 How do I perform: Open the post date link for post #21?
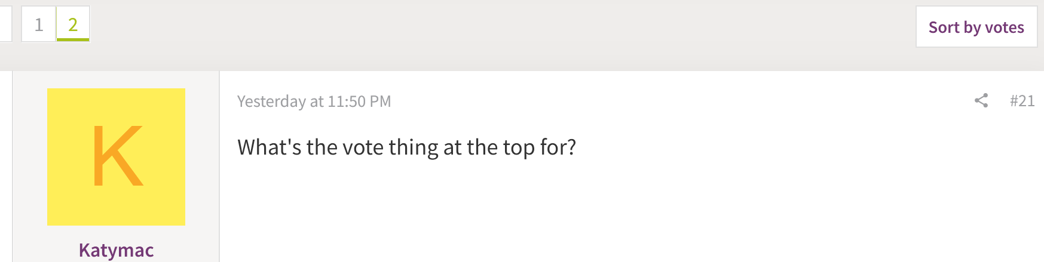314,101
